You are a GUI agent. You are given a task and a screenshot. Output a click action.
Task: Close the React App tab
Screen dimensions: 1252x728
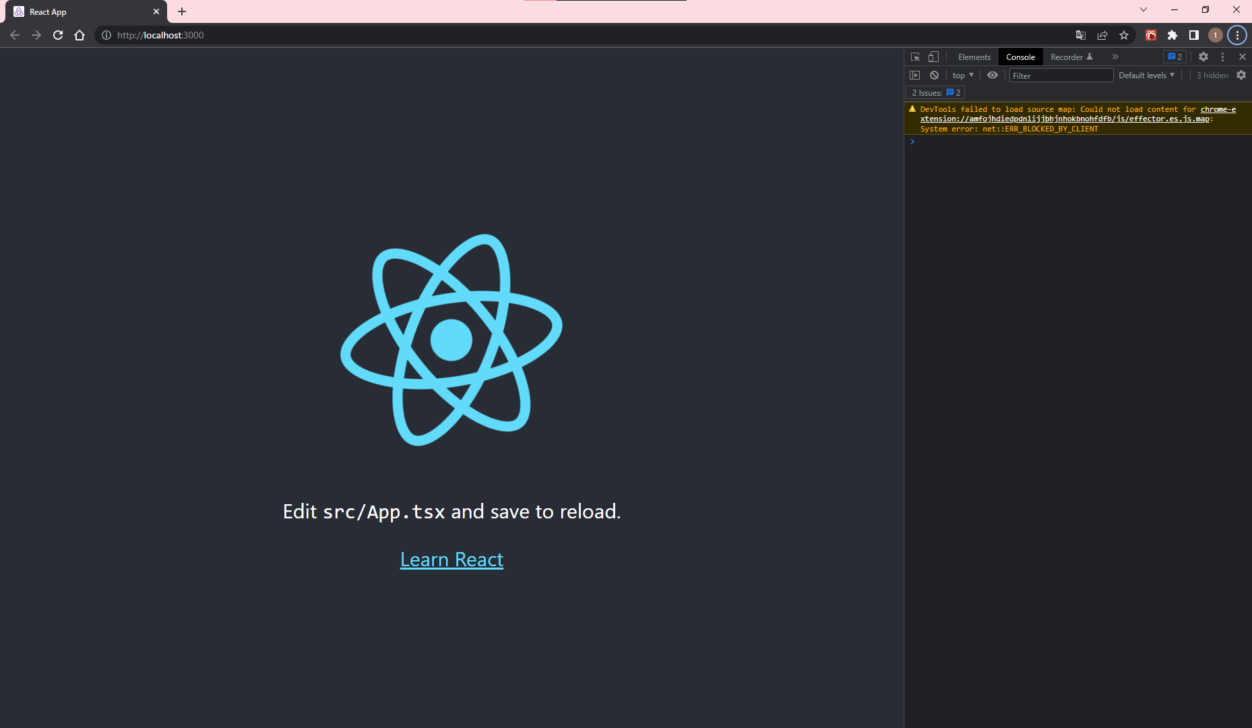click(x=156, y=11)
